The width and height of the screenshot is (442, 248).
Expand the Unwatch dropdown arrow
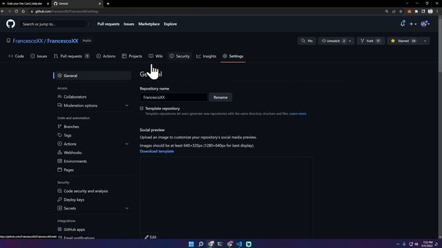click(x=350, y=41)
